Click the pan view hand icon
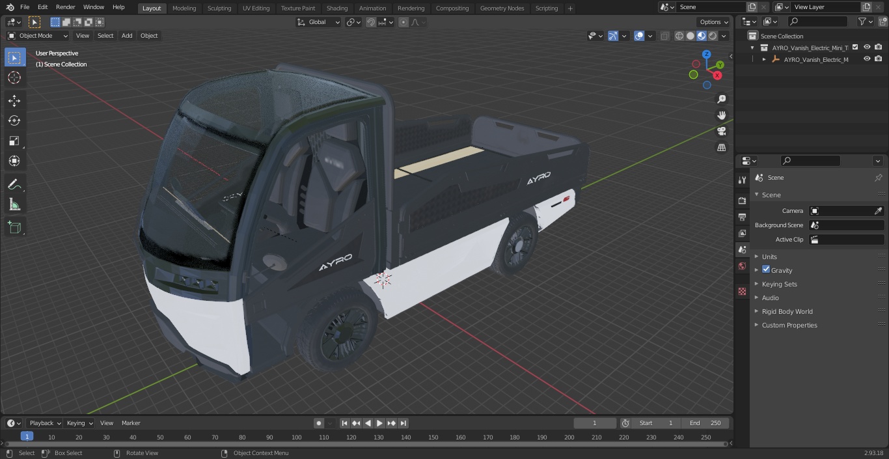Viewport: 889px width, 459px height. [721, 115]
